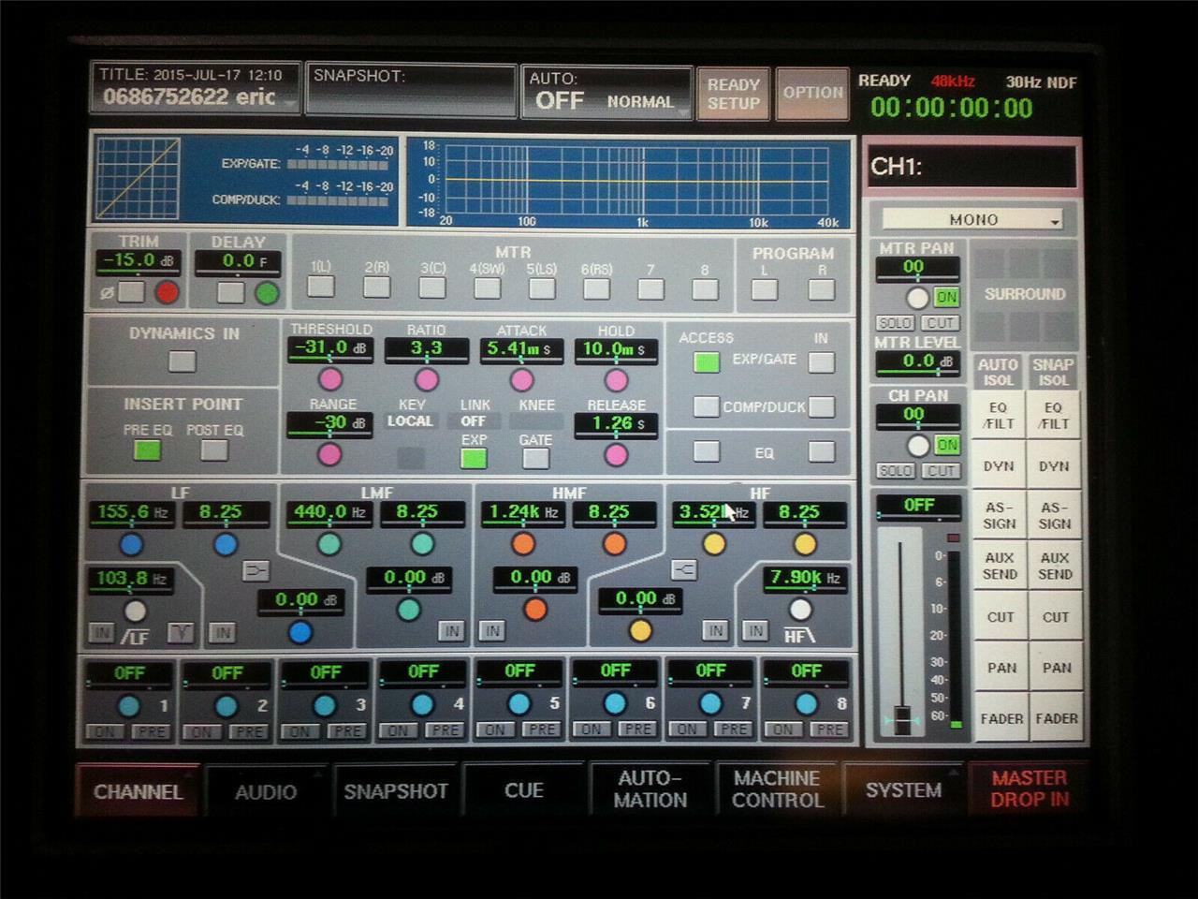1198x899 pixels.
Task: Click the phase invert (ø) icon in TRIM section
Action: click(x=106, y=291)
